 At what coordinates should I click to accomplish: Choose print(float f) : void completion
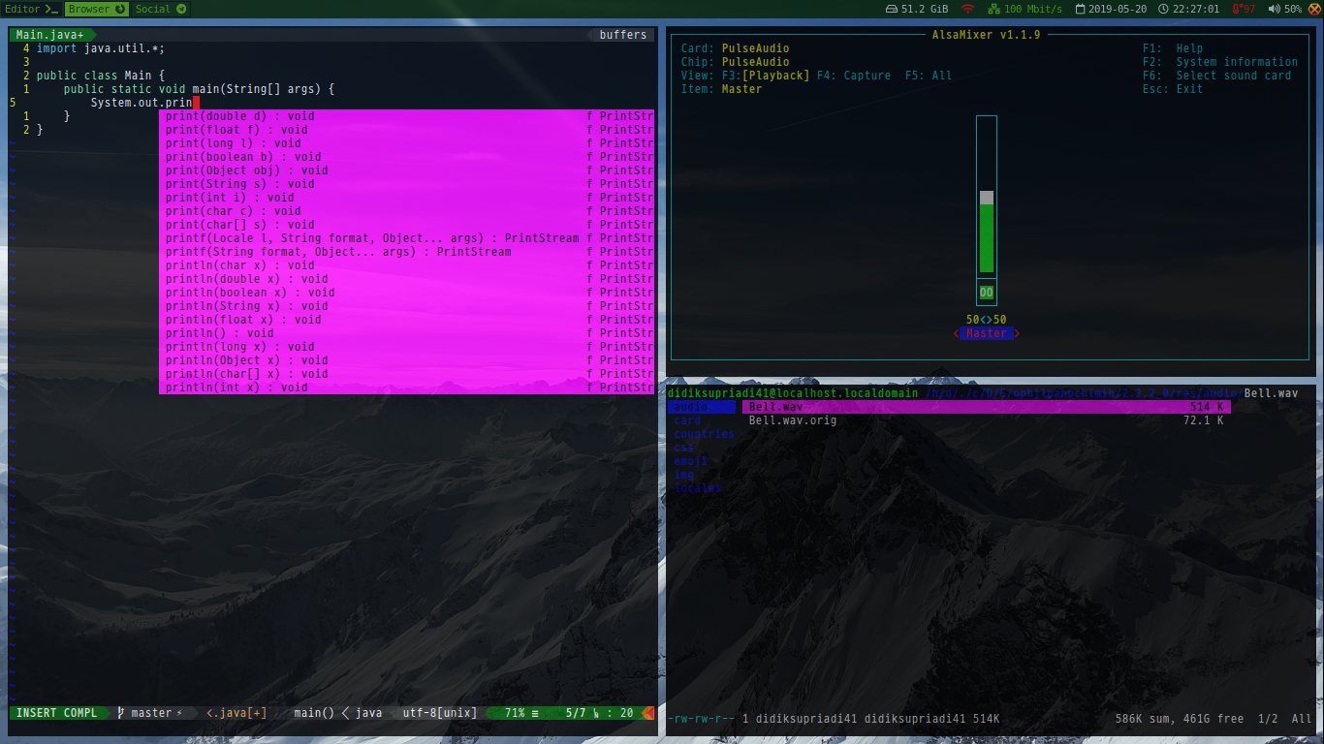[x=407, y=130]
